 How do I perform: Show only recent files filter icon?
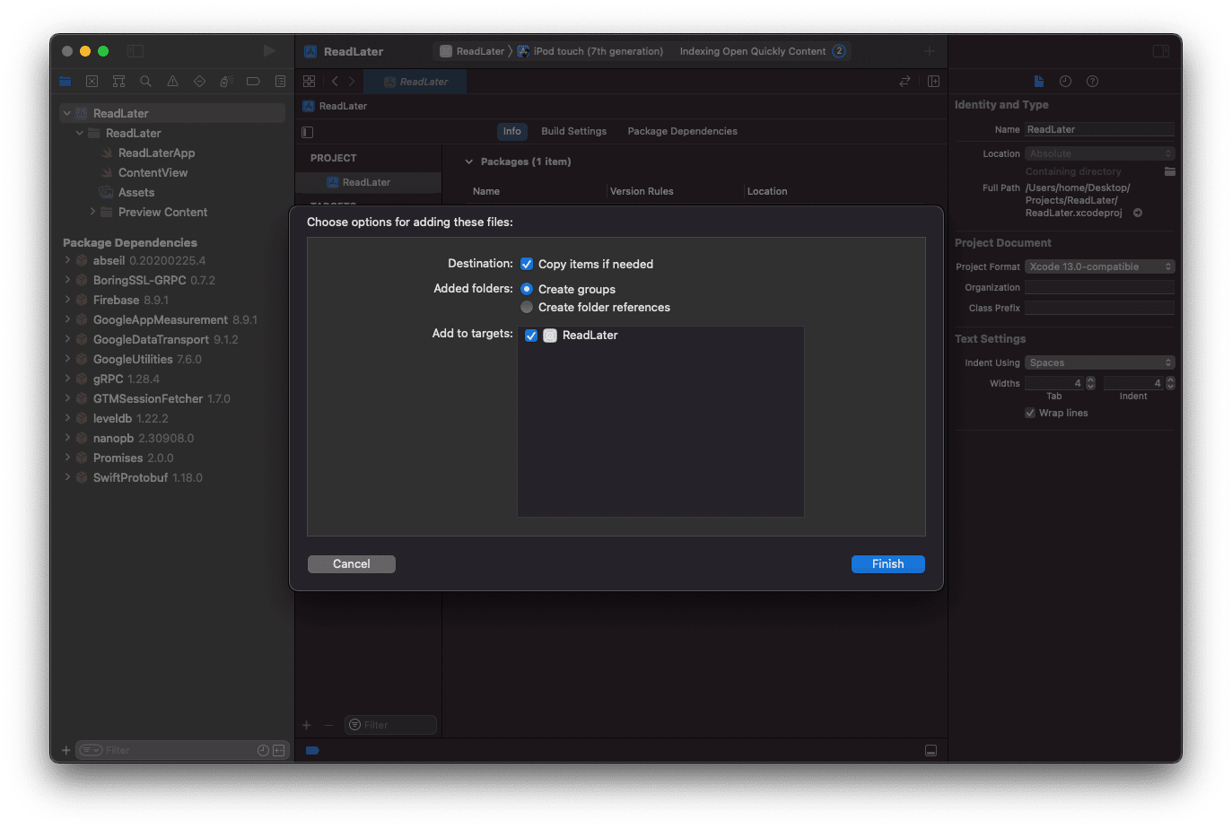point(263,750)
